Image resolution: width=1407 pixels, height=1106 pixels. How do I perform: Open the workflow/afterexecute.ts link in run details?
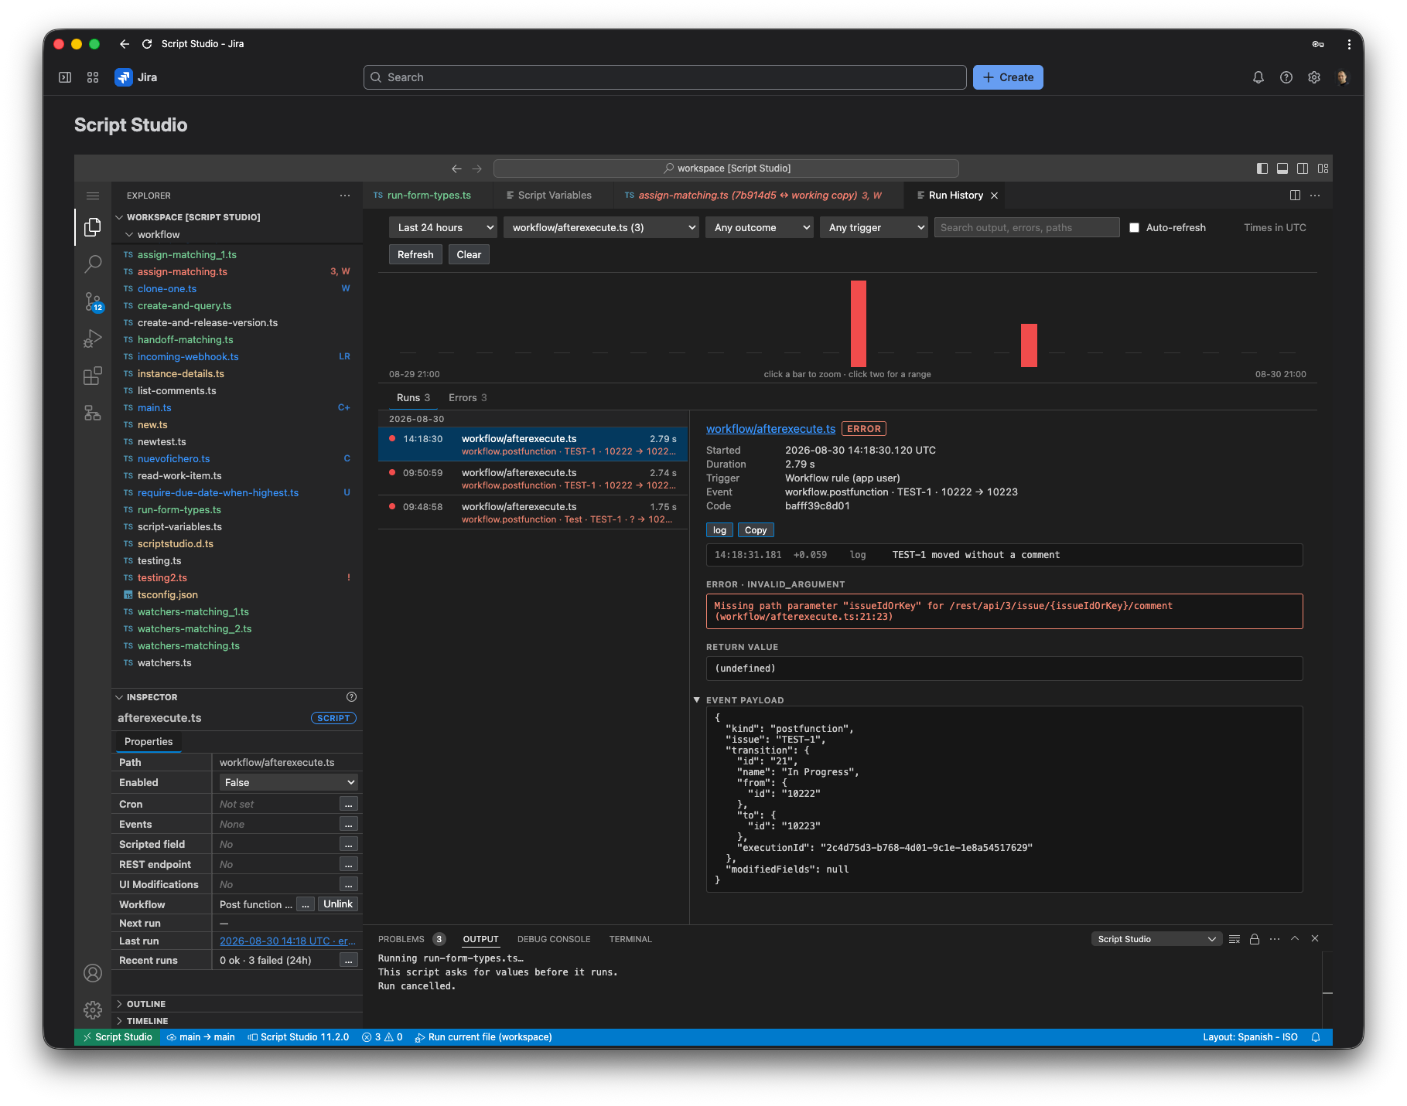[x=770, y=429]
